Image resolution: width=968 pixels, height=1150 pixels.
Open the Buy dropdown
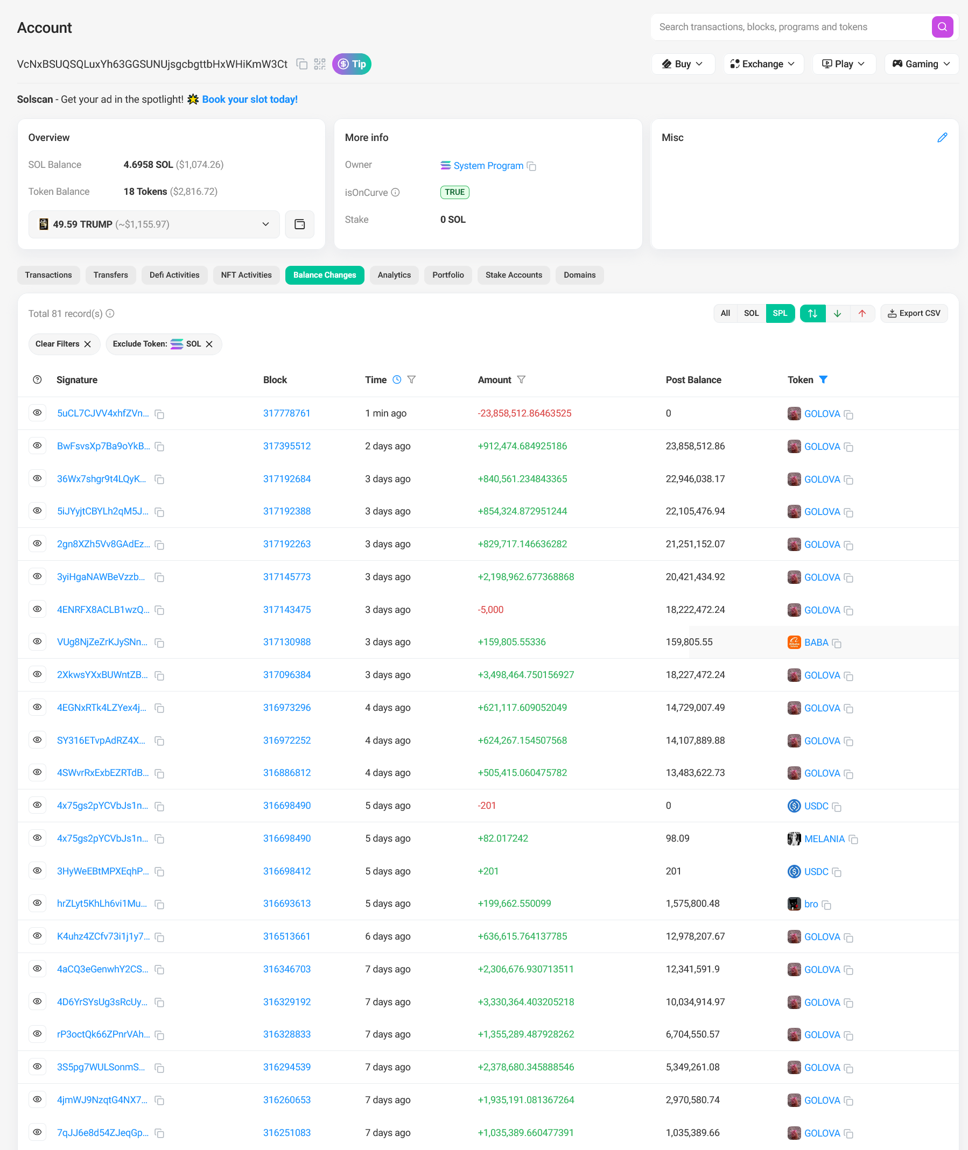tap(683, 64)
